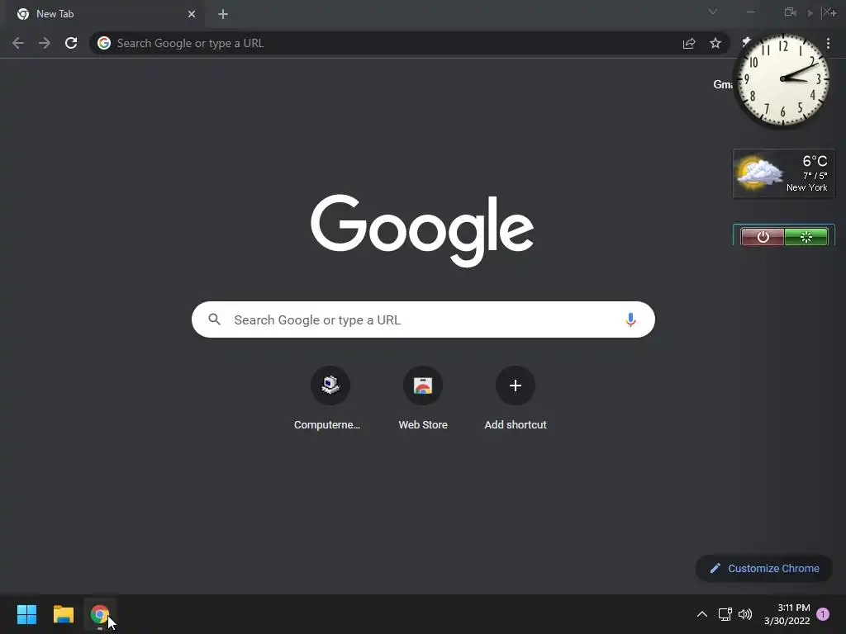Click the Chrome icon in the taskbar

[x=100, y=614]
